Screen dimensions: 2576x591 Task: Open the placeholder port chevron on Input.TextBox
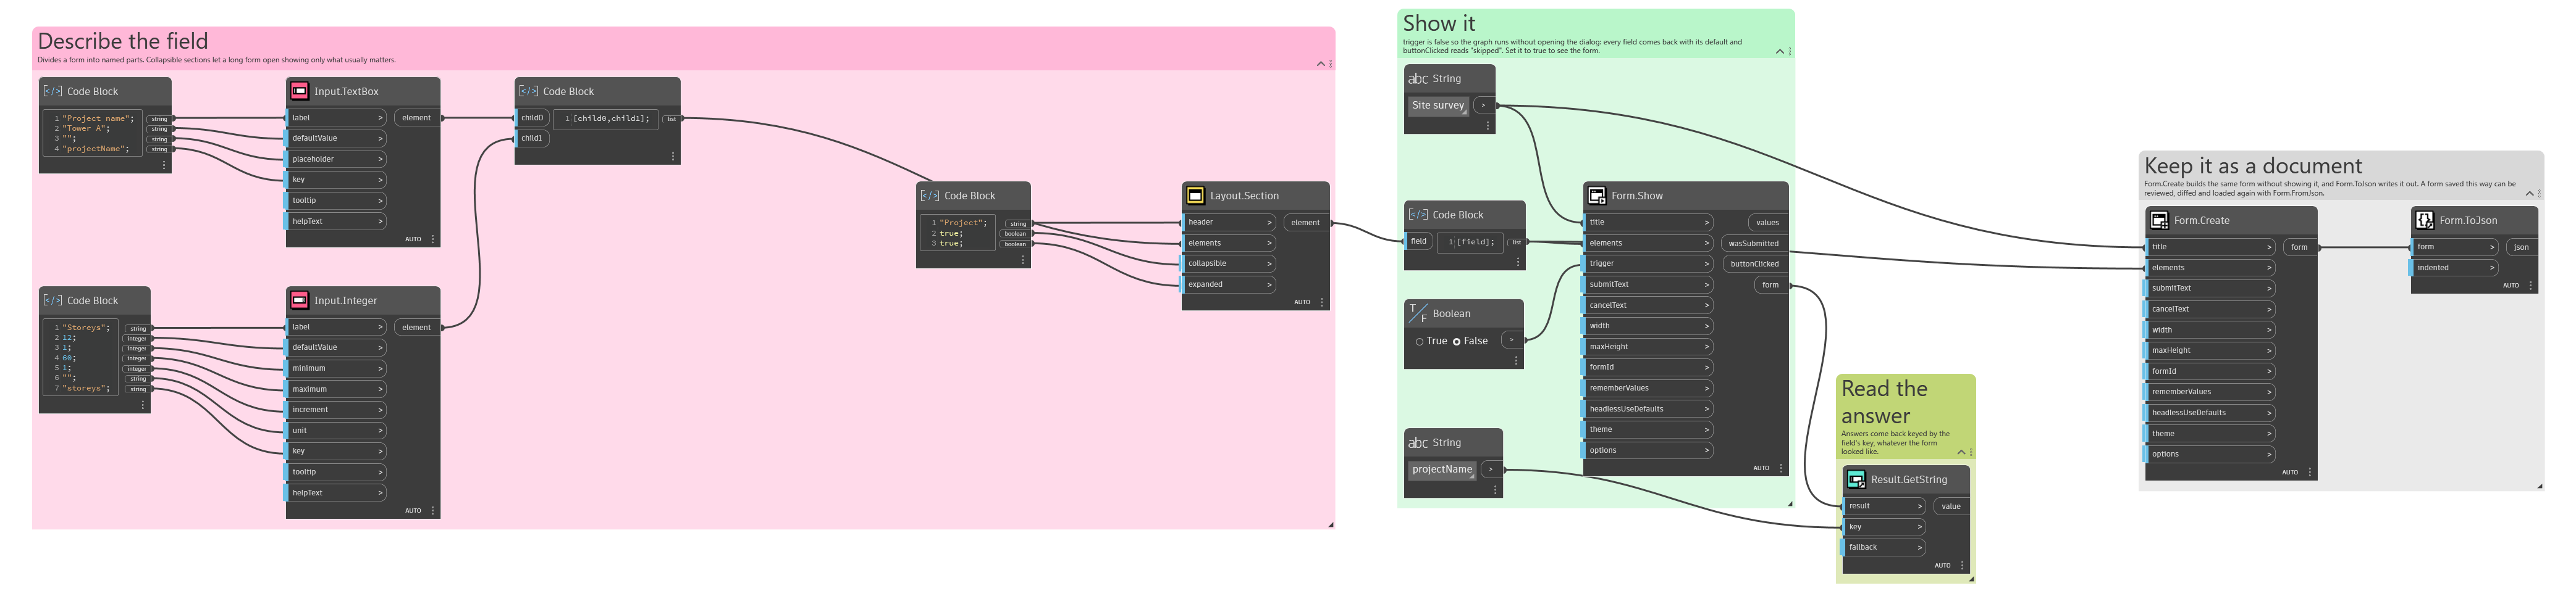(380, 160)
